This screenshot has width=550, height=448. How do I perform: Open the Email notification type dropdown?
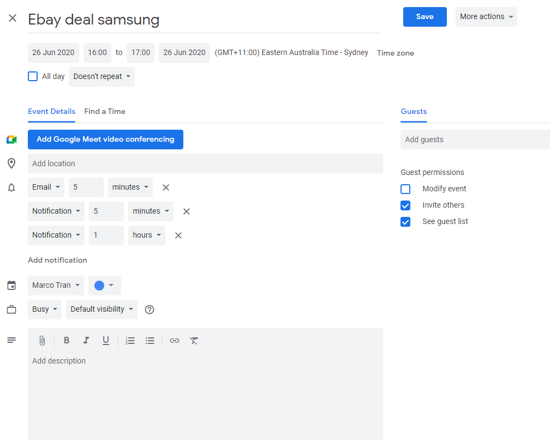click(46, 187)
